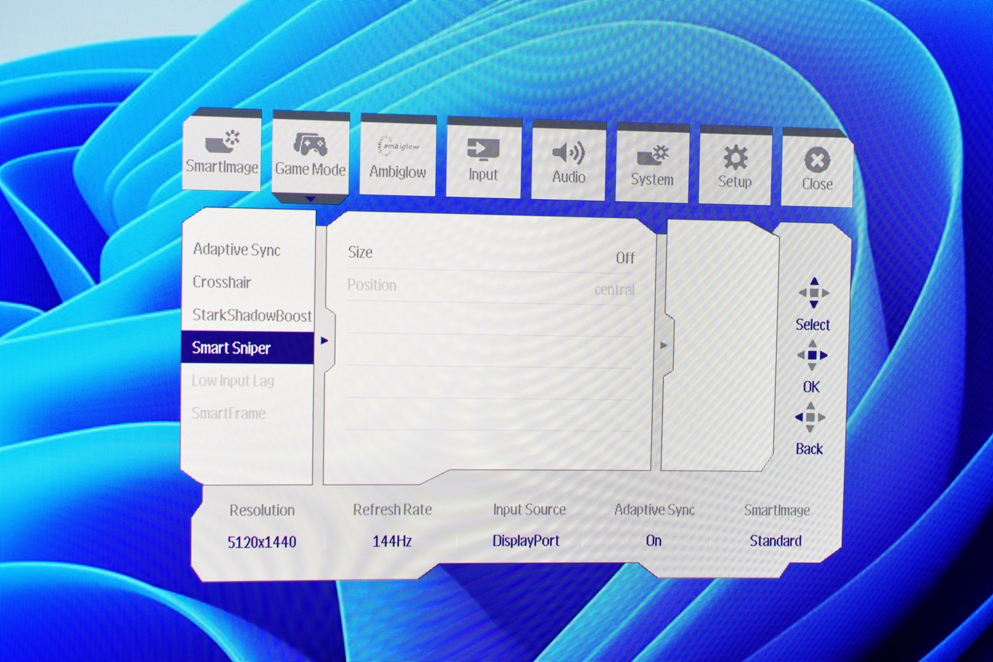Screen dimensions: 993x662
Task: Open the Input source menu icon
Action: click(x=483, y=150)
